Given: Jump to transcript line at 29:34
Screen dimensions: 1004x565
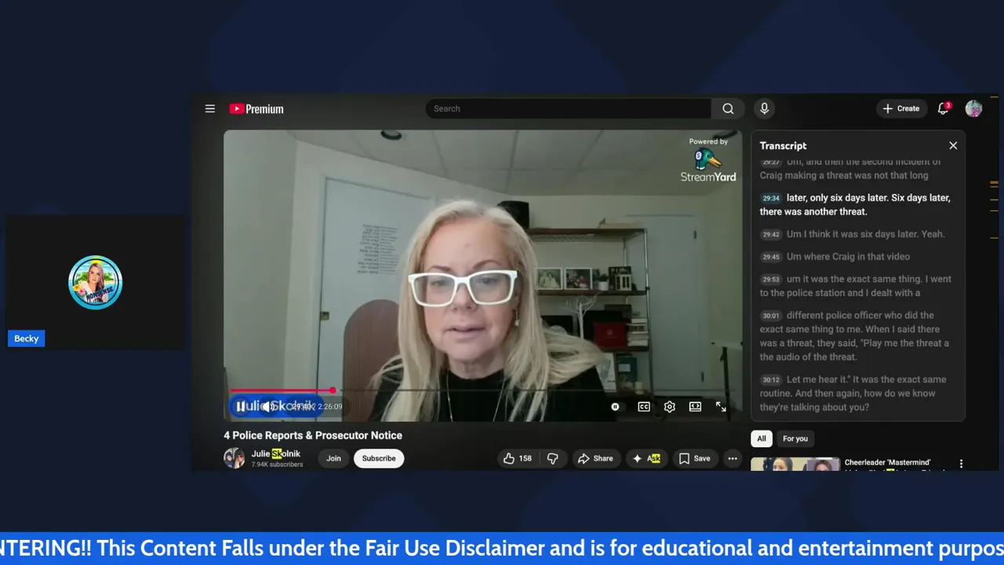Looking at the screenshot, I should tap(858, 205).
